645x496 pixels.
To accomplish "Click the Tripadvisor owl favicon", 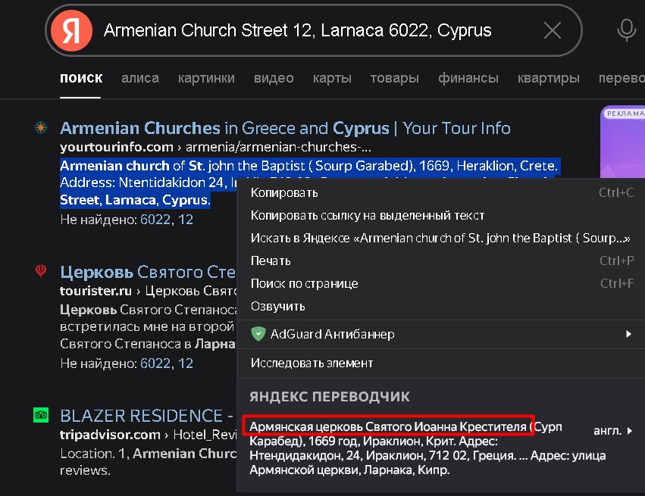I will click(41, 415).
